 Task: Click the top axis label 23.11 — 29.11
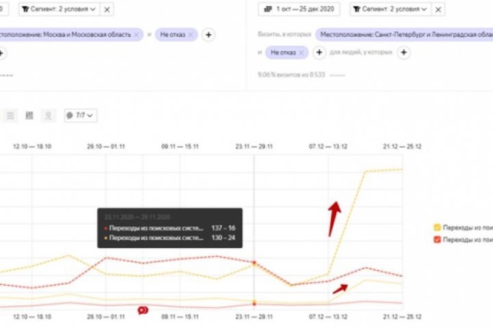pos(254,147)
